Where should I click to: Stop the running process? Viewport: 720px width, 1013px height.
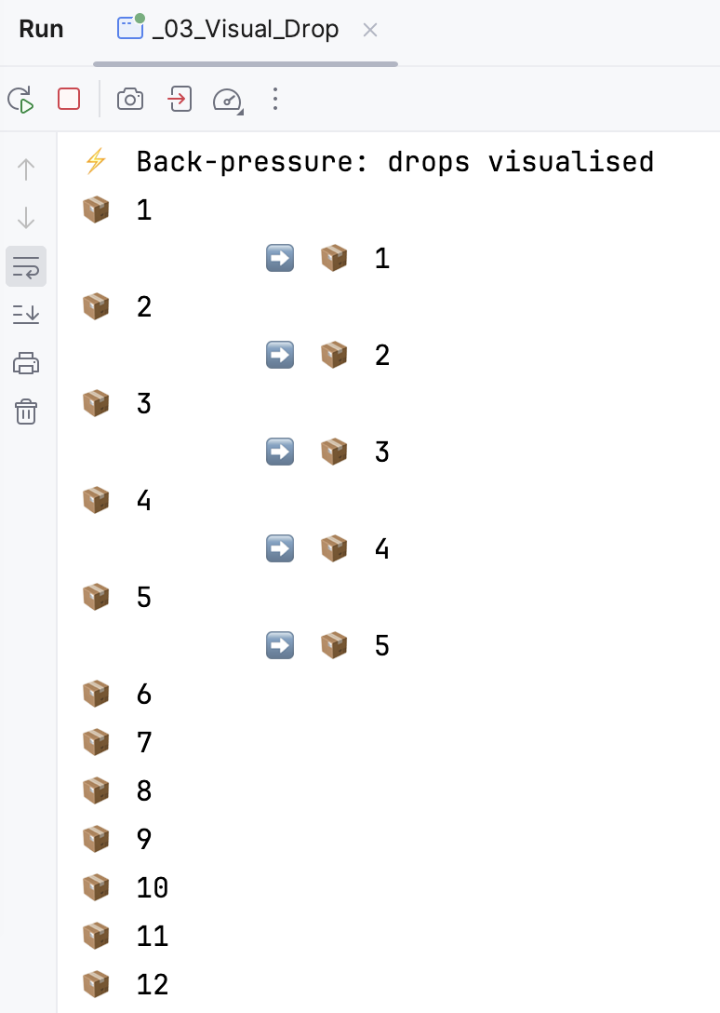pyautogui.click(x=69, y=99)
